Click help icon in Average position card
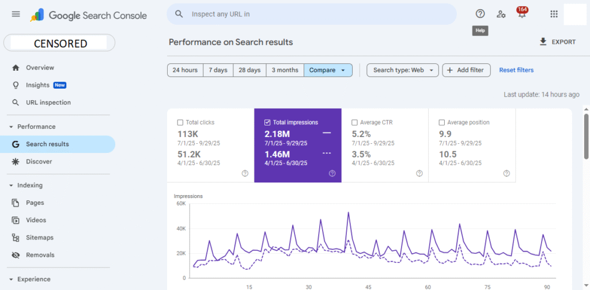 click(506, 173)
